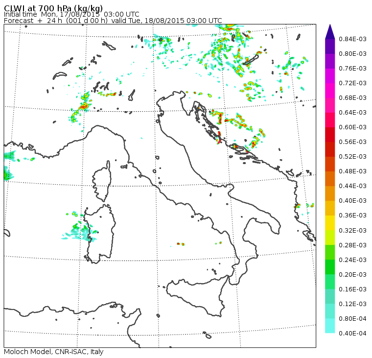
Task: Click the lightest cyan colorbar segment above 0.40E-04
Action: tap(330, 326)
